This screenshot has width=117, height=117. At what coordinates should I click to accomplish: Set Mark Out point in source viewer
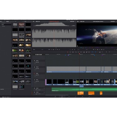pos(75,50)
